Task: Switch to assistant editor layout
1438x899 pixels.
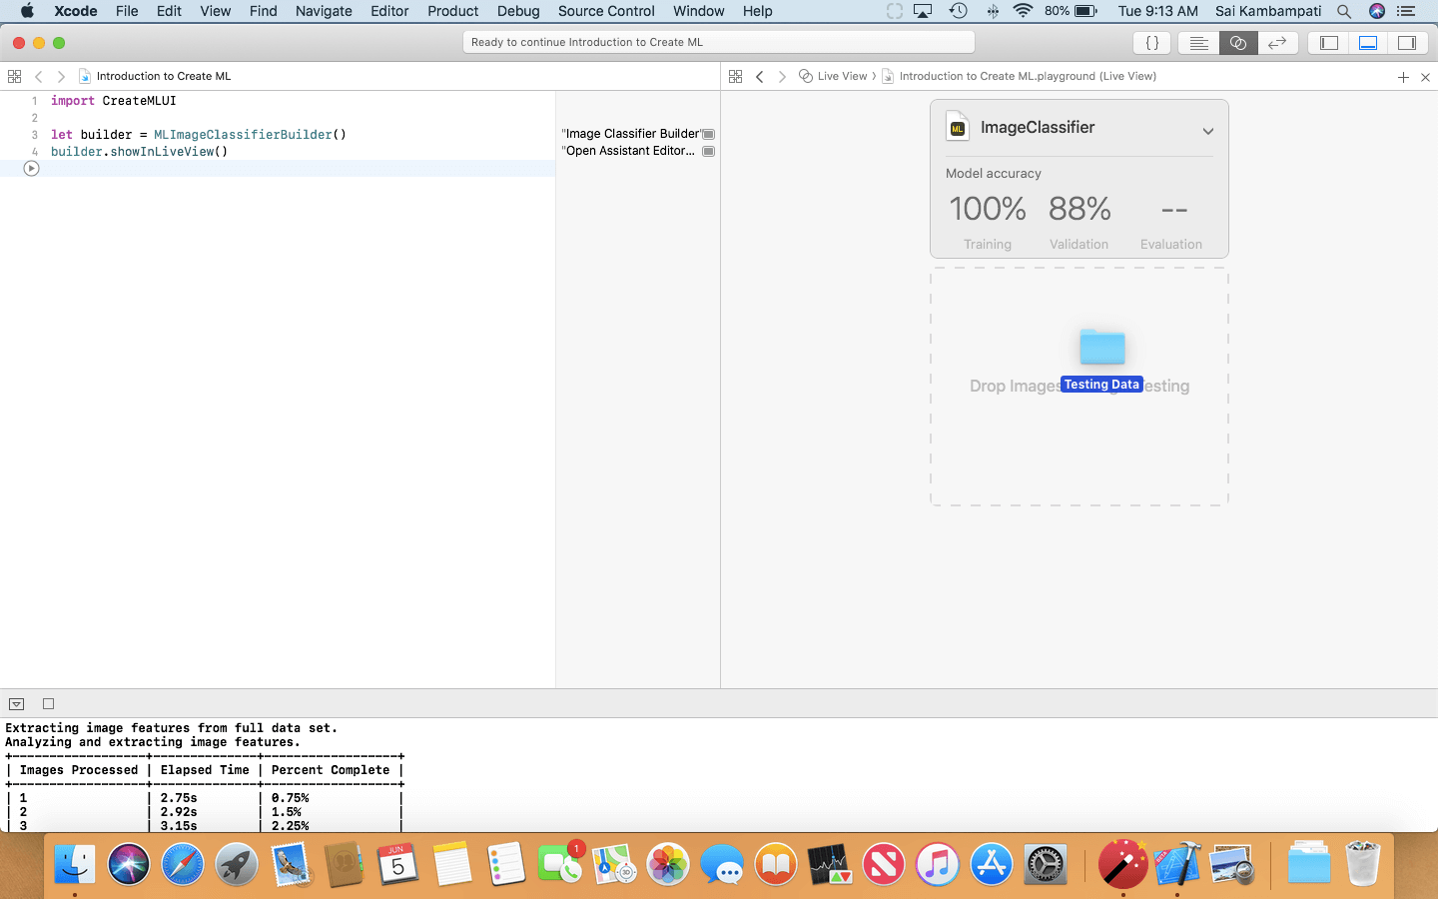Action: click(x=1237, y=43)
